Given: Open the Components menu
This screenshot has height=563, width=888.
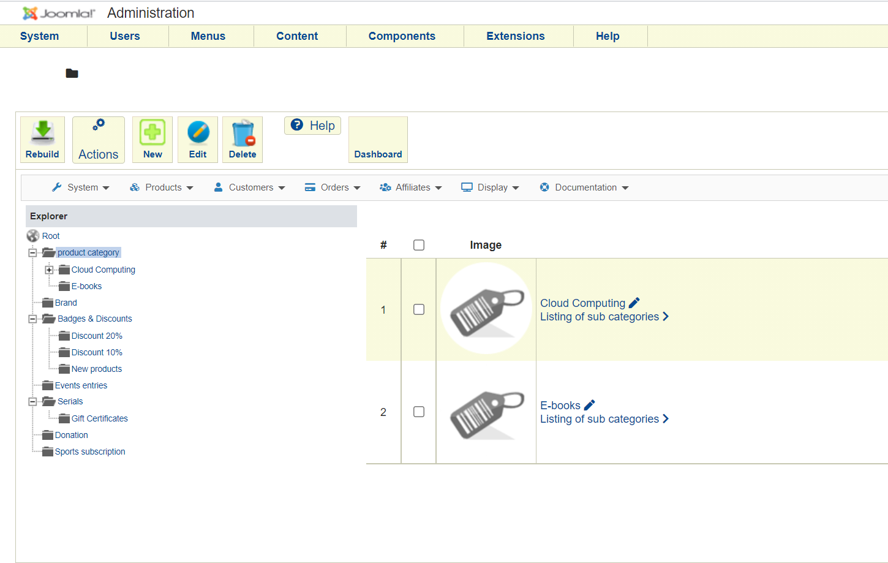Looking at the screenshot, I should pyautogui.click(x=402, y=36).
